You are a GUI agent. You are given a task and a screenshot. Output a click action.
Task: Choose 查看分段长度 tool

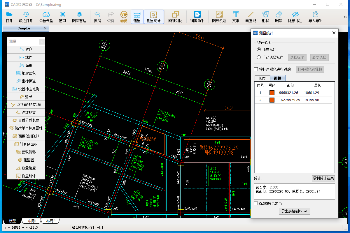click(x=26, y=120)
